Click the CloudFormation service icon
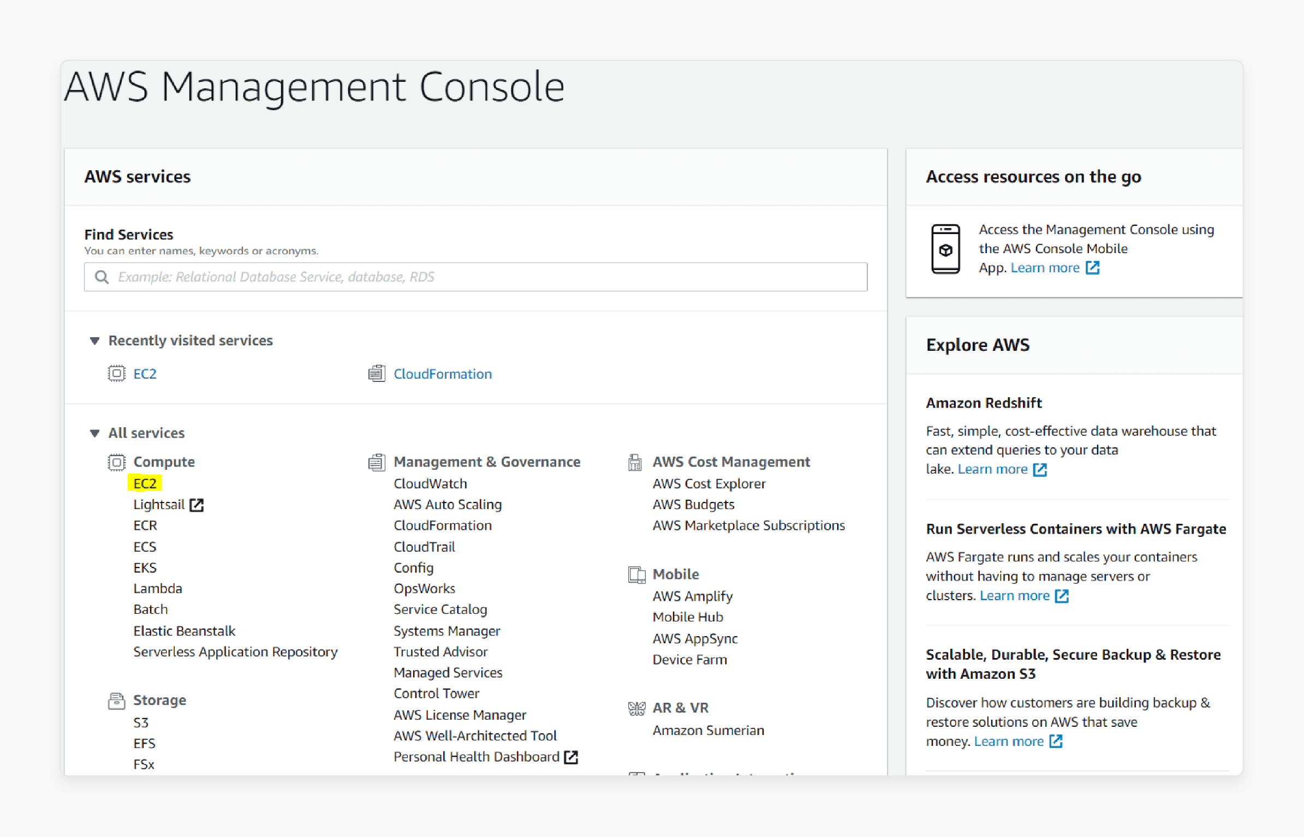The height and width of the screenshot is (837, 1304). click(x=377, y=373)
